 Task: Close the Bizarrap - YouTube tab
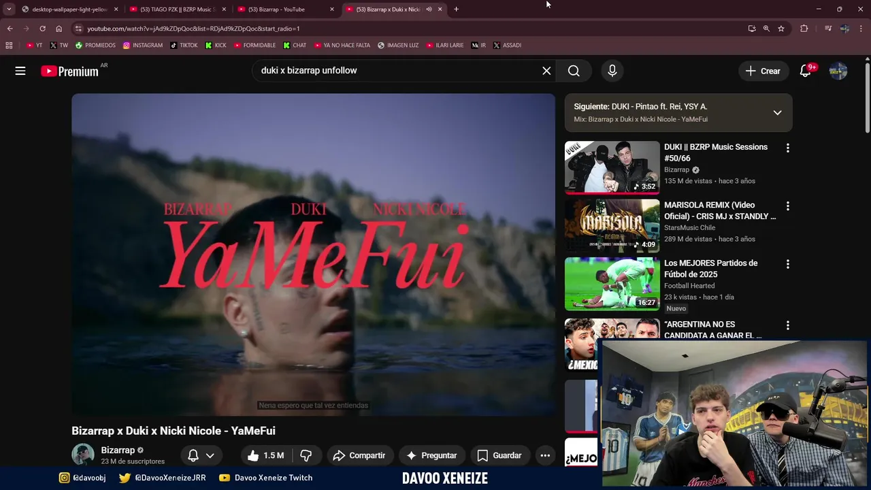(332, 10)
